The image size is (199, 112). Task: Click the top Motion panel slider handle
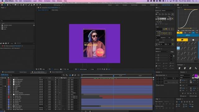tap(158, 55)
